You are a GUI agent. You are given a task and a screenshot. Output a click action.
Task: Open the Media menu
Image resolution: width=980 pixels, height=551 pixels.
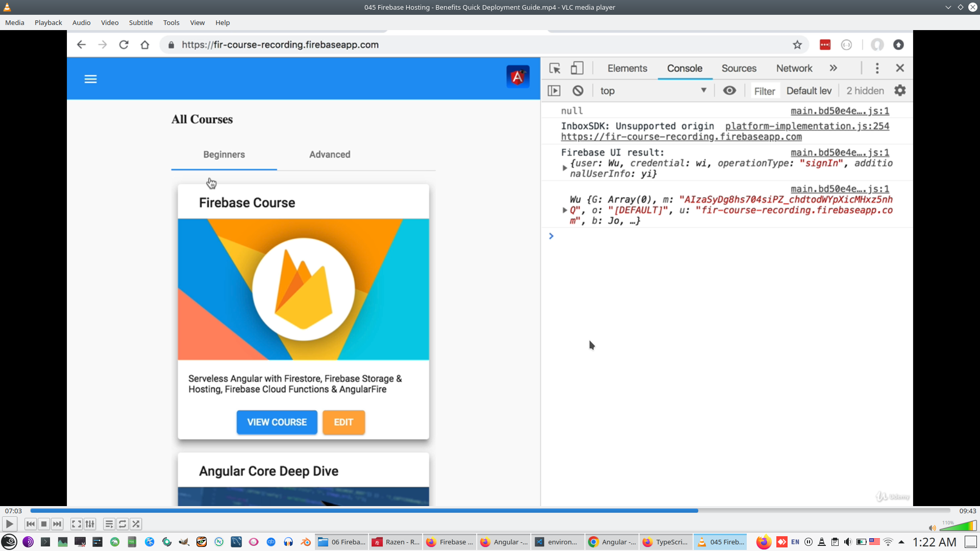click(14, 22)
